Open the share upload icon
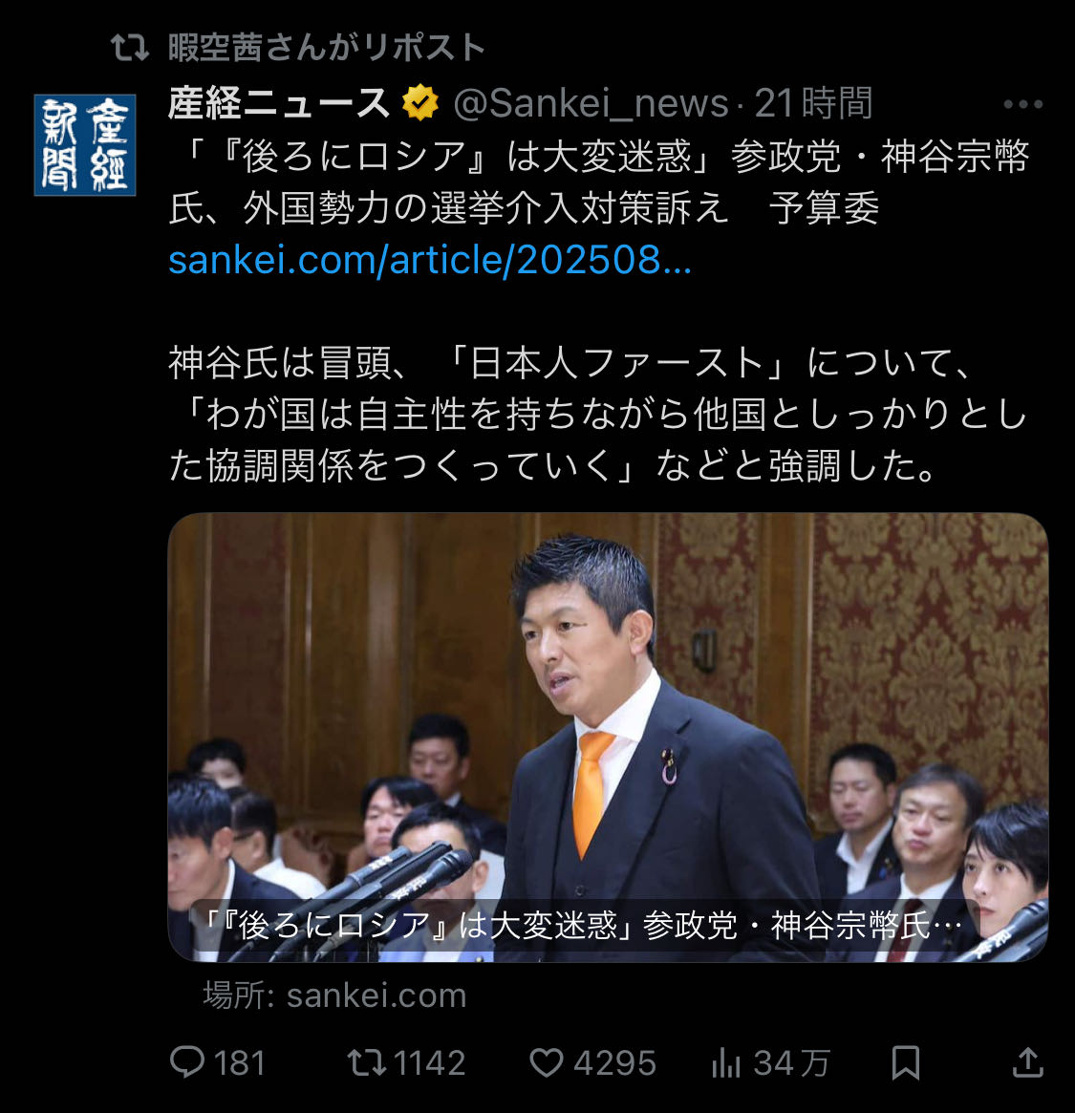The height and width of the screenshot is (1113, 1075). pos(1027,1062)
